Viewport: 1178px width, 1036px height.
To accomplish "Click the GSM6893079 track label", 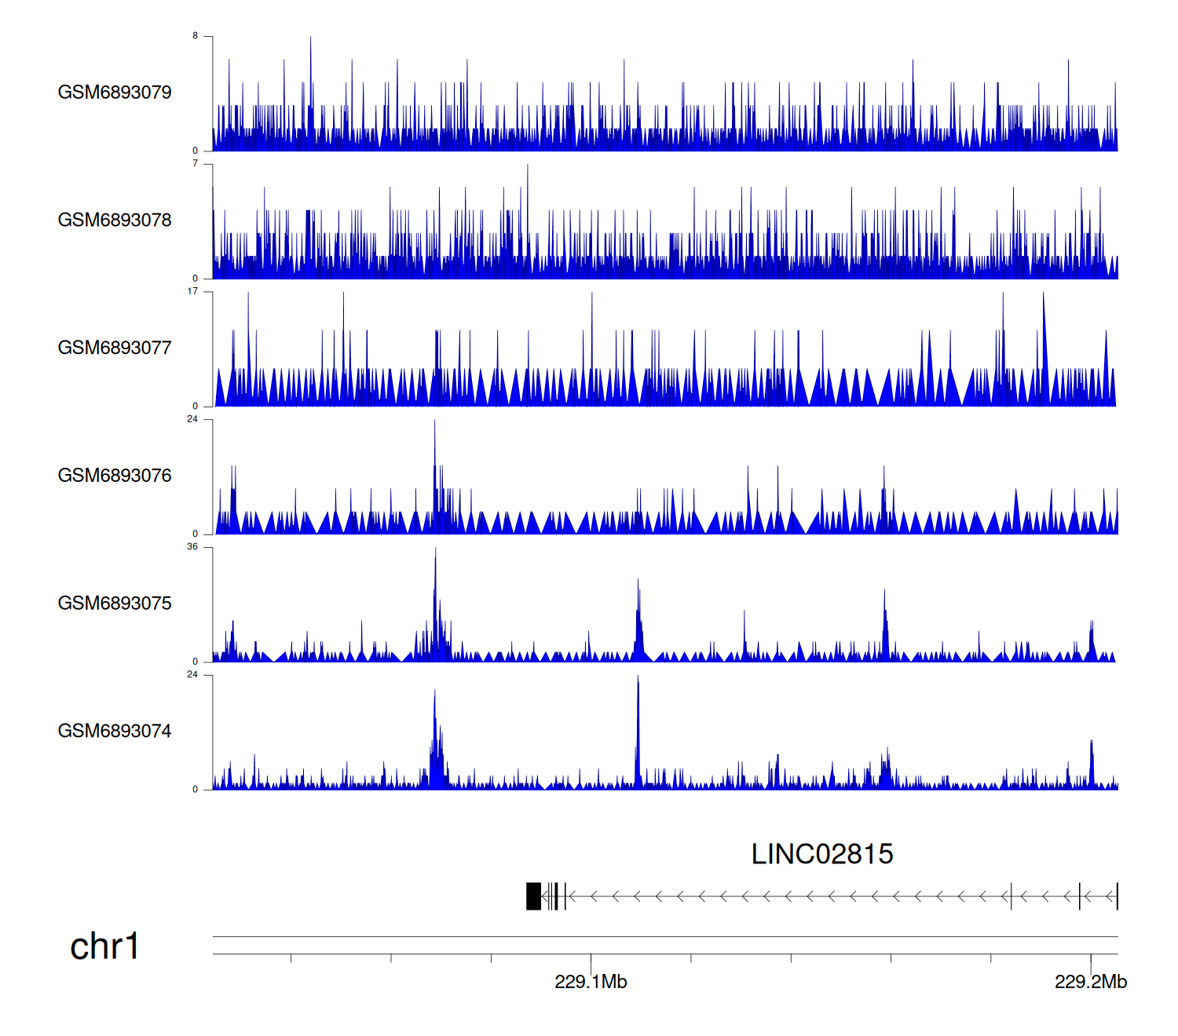I will coord(115,93).
